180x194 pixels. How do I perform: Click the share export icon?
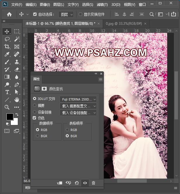(173, 14)
